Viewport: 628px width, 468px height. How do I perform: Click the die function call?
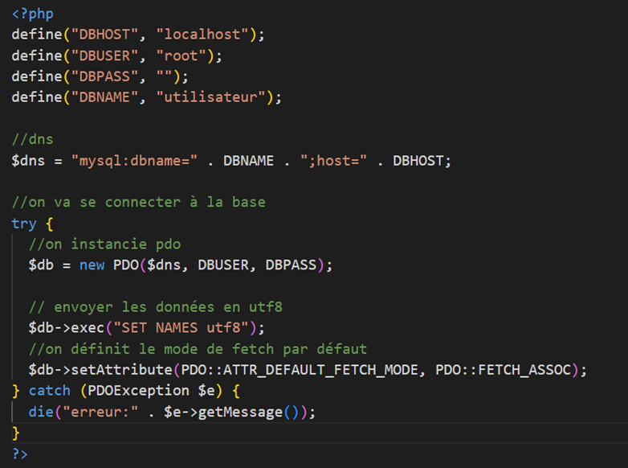41,412
